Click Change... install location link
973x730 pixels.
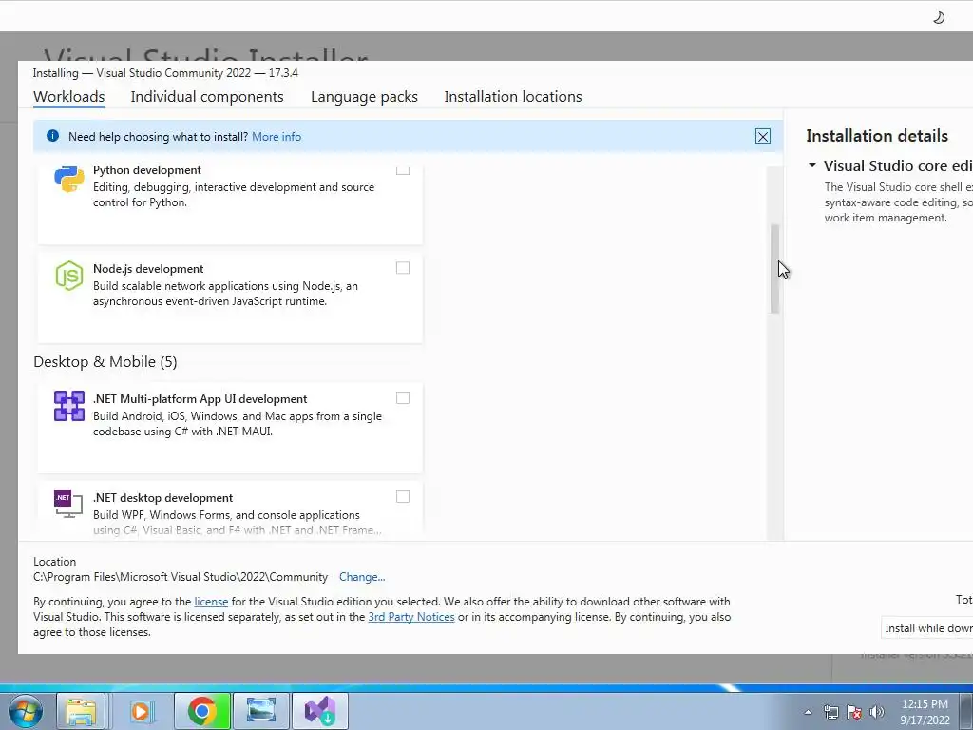tap(362, 577)
